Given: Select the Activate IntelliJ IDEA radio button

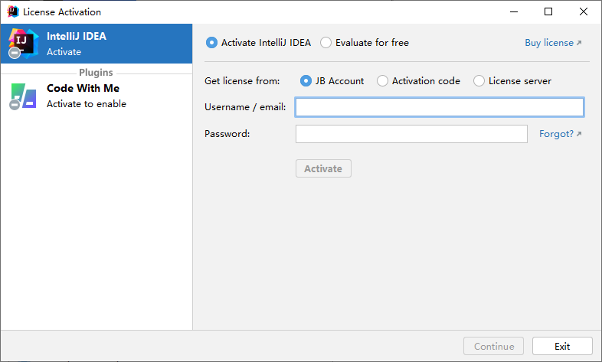Looking at the screenshot, I should pyautogui.click(x=211, y=43).
